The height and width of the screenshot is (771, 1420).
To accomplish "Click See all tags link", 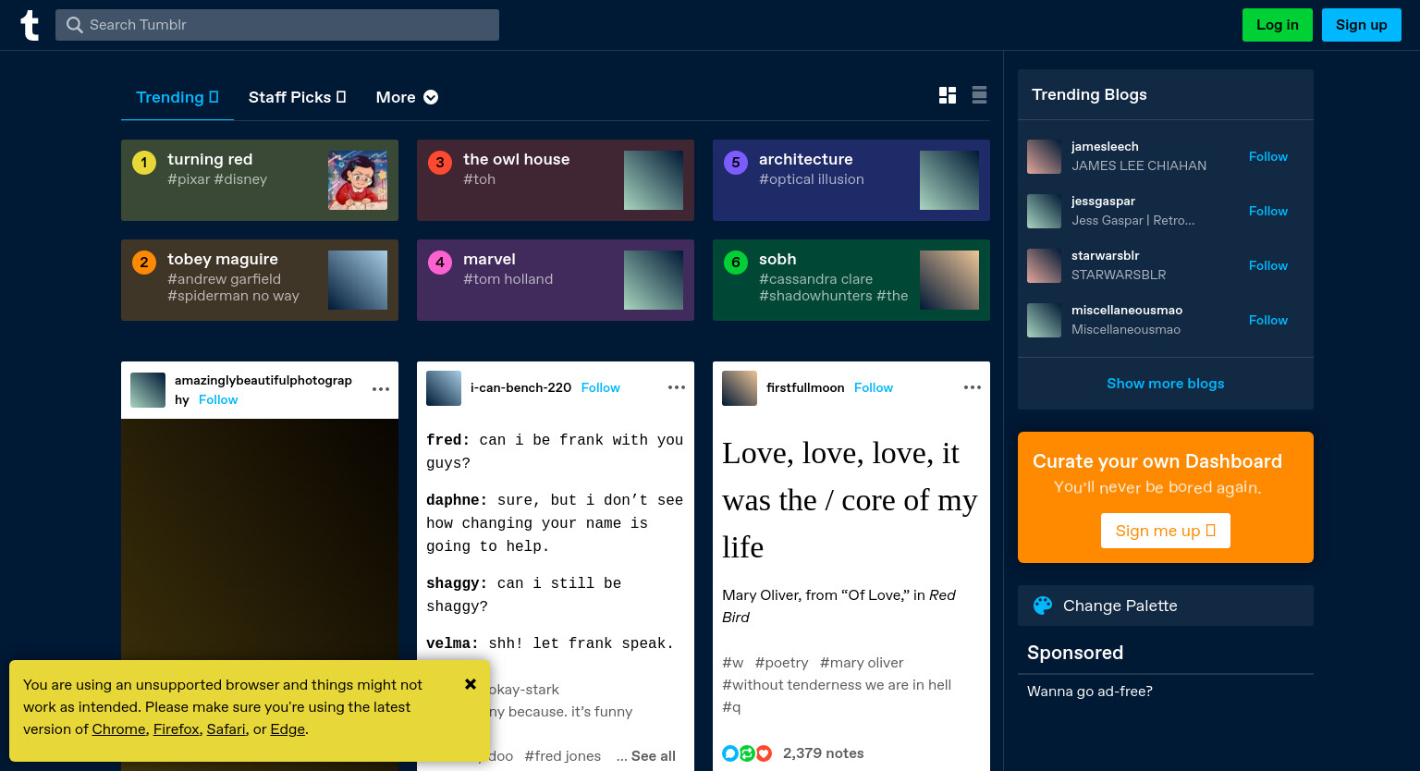I will 654,756.
